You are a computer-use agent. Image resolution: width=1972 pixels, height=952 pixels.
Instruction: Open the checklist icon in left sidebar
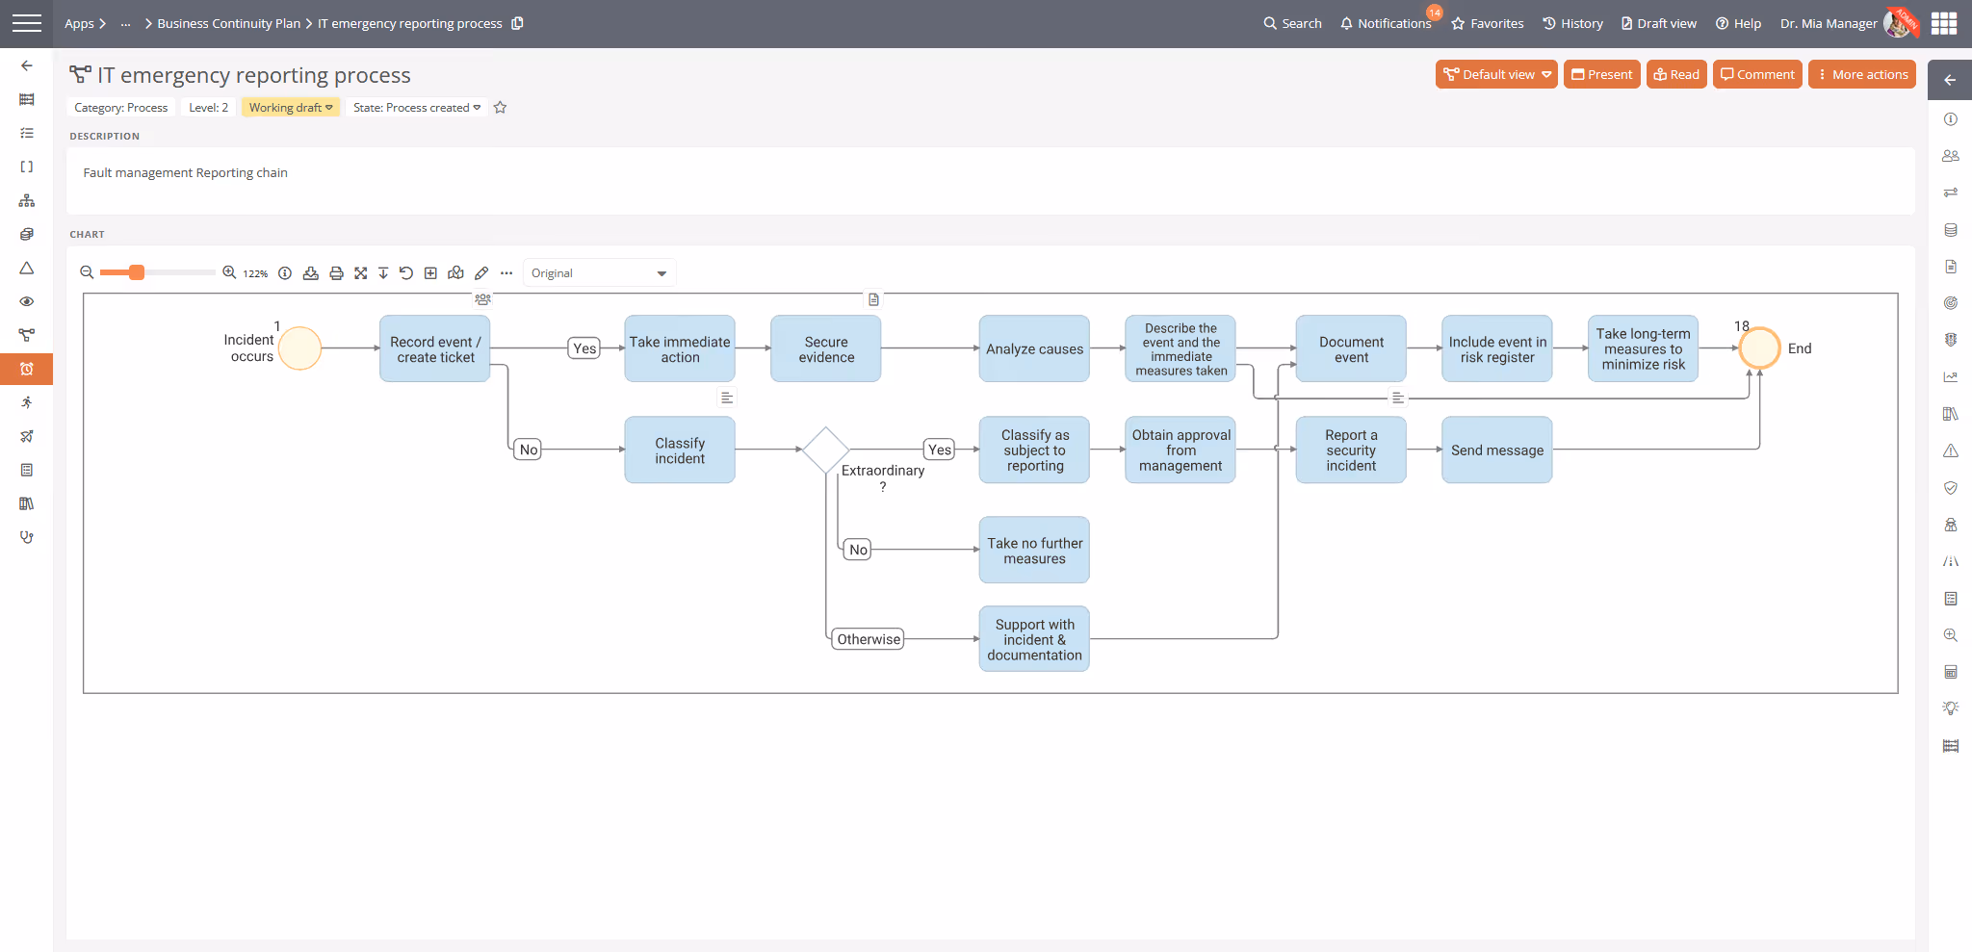click(26, 133)
